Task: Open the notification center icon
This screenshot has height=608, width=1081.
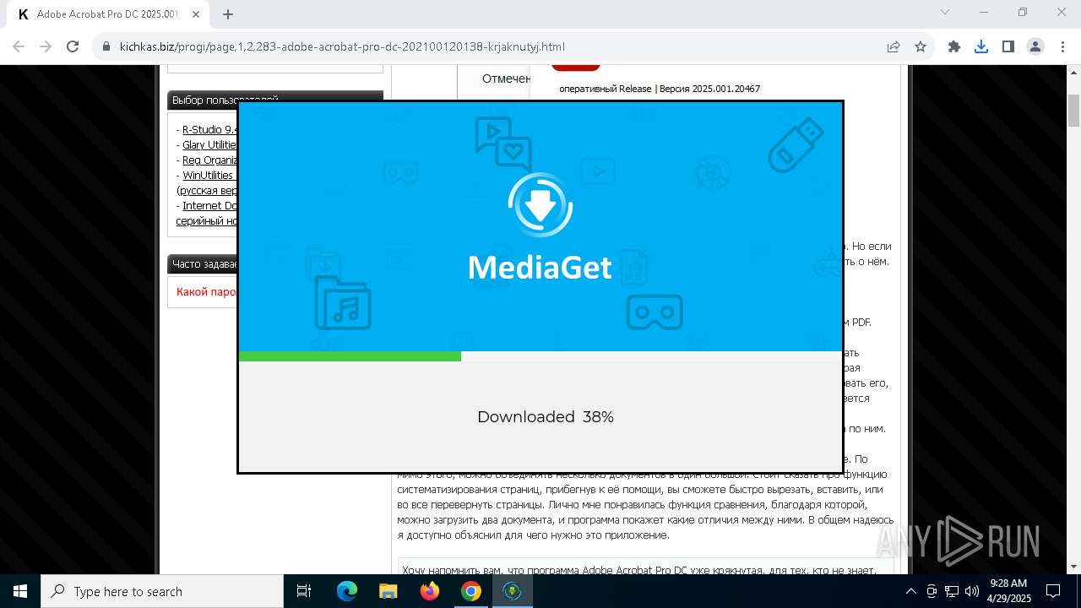Action: coord(1054,591)
